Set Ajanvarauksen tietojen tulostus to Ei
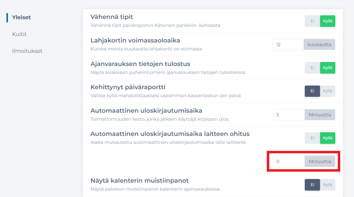 point(312,67)
